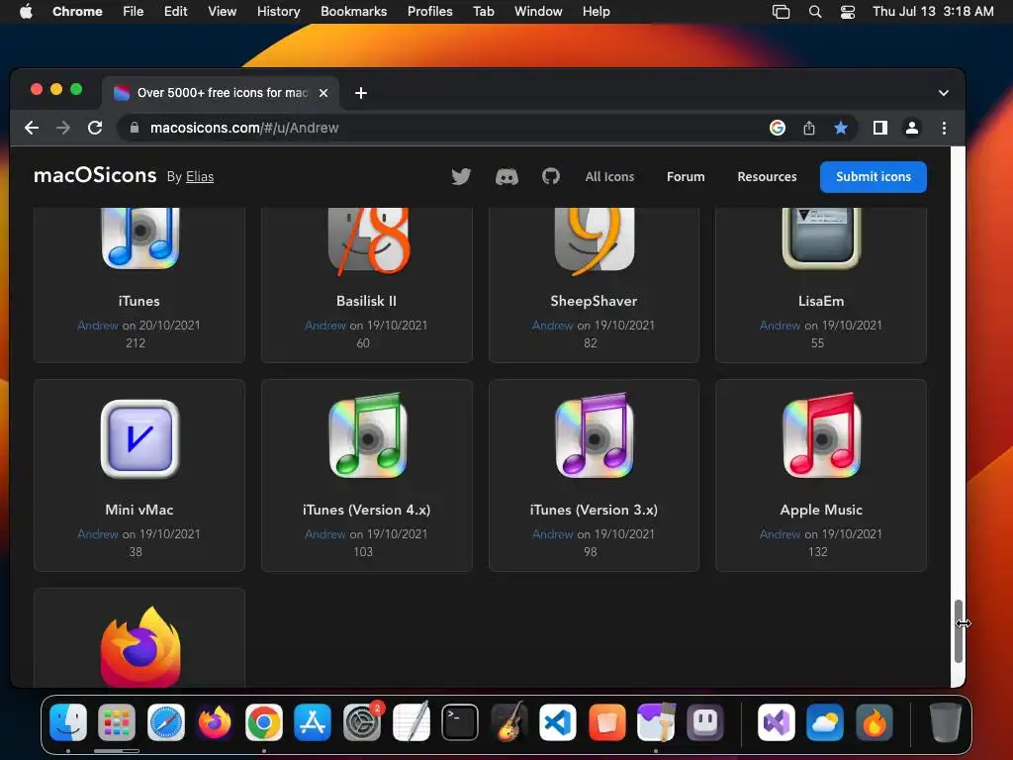Viewport: 1013px width, 760px height.
Task: Open the Profiles menu
Action: pos(429,12)
